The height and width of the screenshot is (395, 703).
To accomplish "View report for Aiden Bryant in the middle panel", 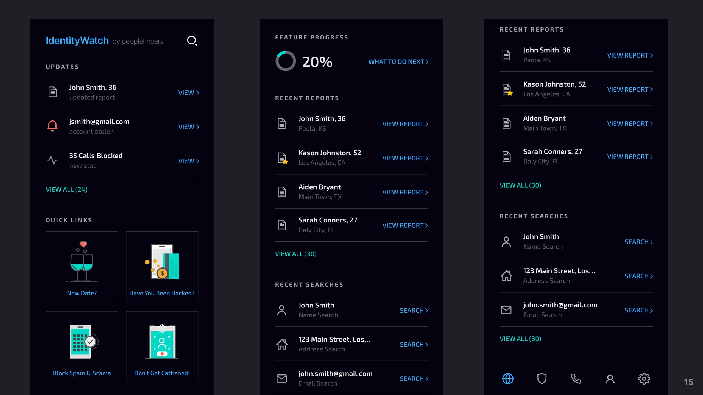I will (405, 192).
